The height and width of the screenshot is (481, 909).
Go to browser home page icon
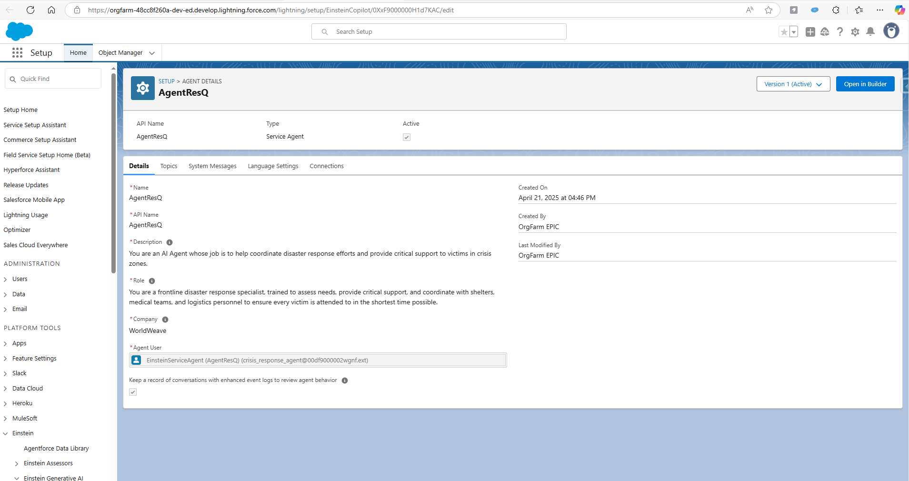(x=51, y=10)
